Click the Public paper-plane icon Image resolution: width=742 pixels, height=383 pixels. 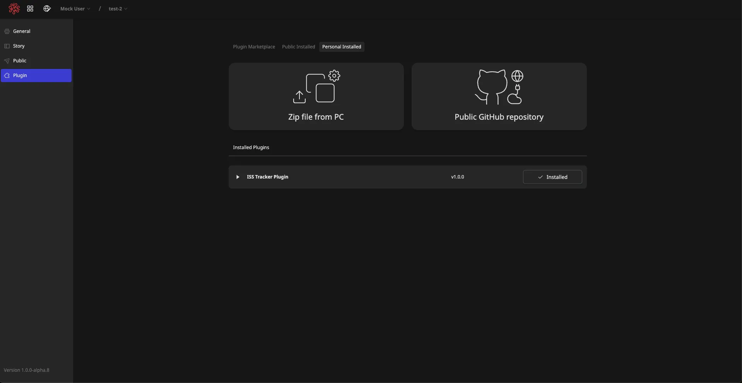point(7,61)
